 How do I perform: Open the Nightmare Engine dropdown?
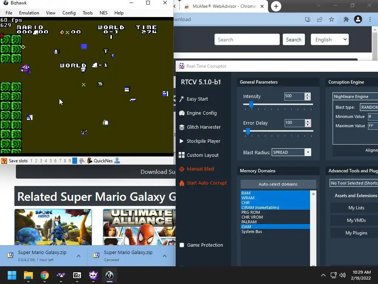(355, 97)
